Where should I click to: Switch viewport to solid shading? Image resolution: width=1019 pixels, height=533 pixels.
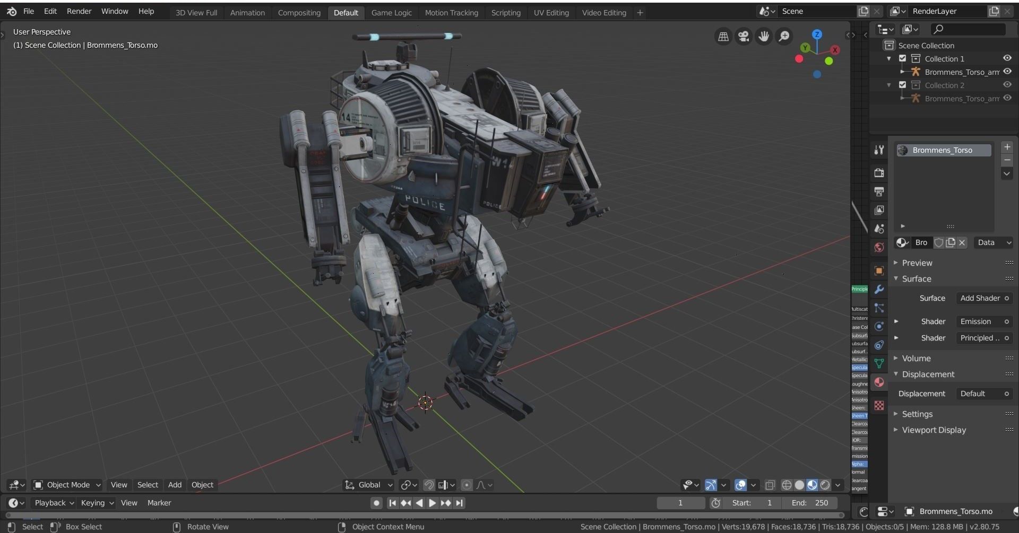click(799, 485)
